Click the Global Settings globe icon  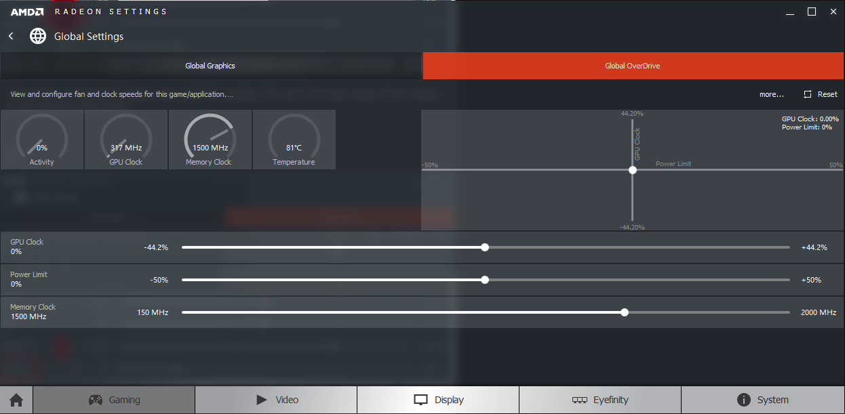pyautogui.click(x=38, y=36)
